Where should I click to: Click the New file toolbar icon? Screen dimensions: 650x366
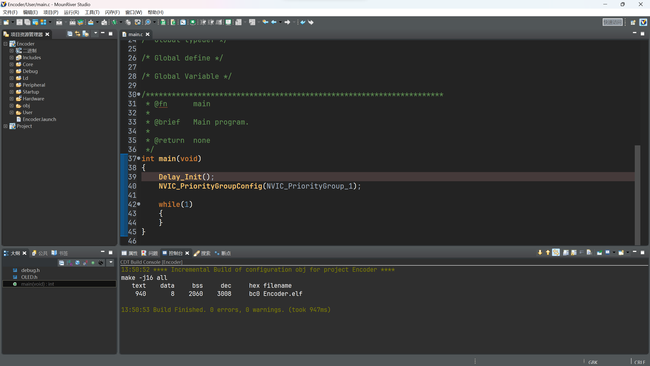[x=6, y=22]
